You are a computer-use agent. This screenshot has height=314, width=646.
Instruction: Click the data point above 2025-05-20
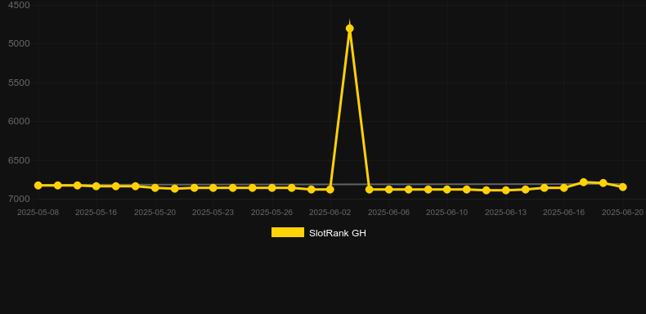coord(155,188)
